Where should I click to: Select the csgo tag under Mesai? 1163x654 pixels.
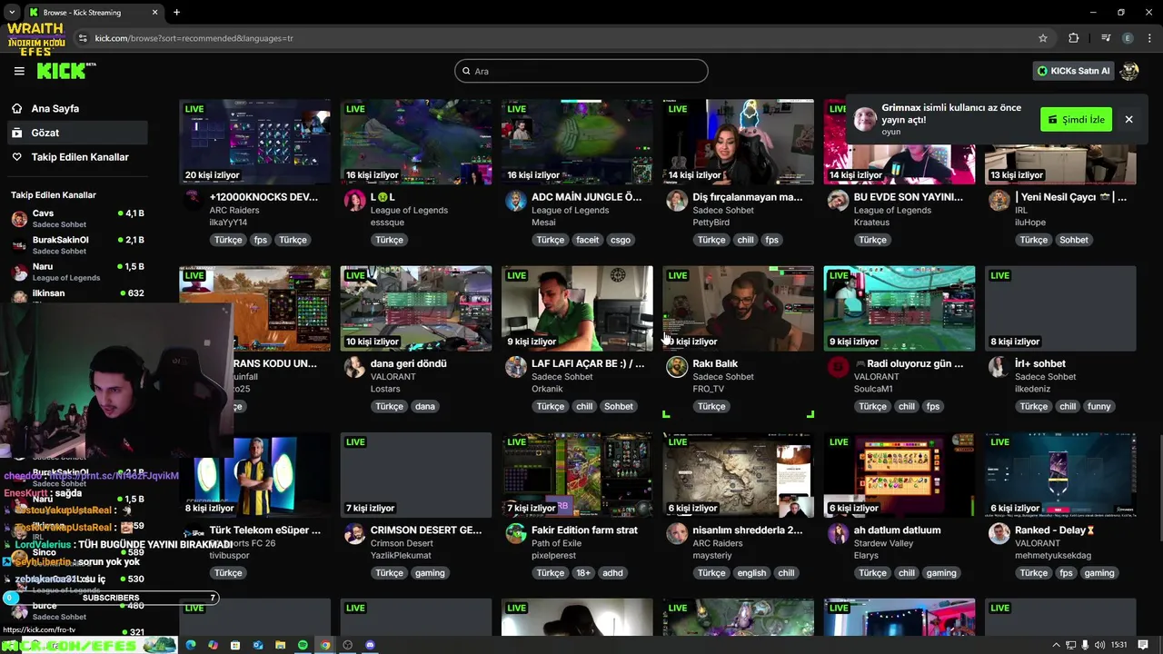click(621, 240)
